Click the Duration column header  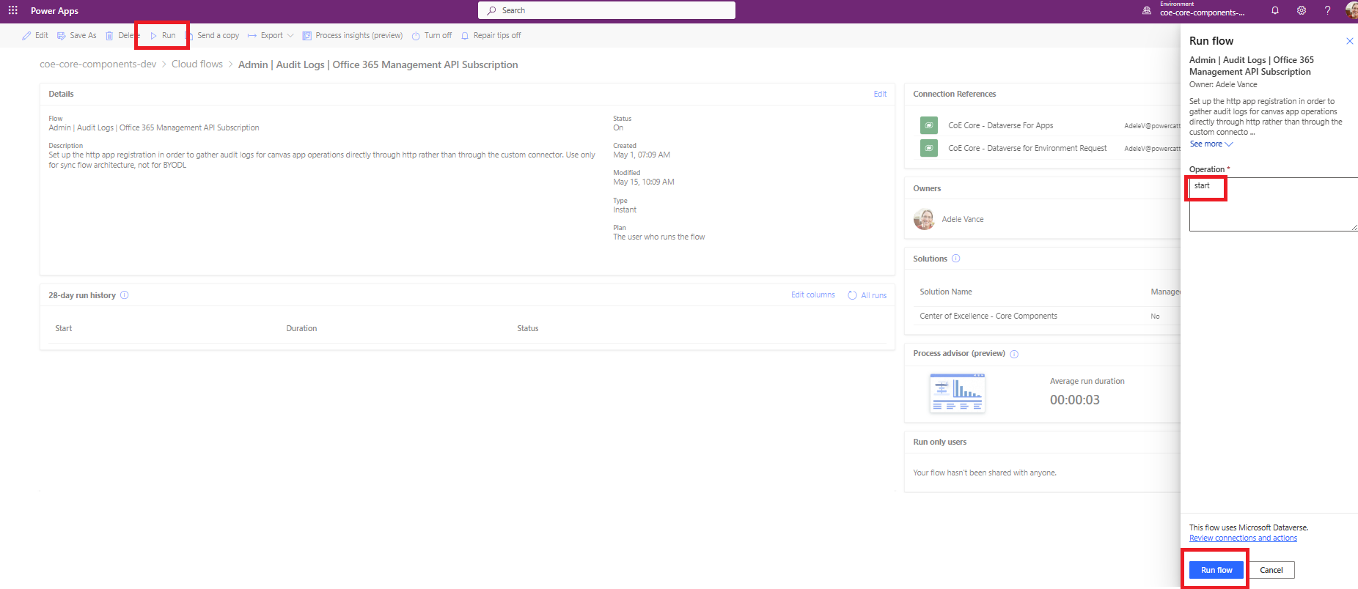click(x=301, y=328)
